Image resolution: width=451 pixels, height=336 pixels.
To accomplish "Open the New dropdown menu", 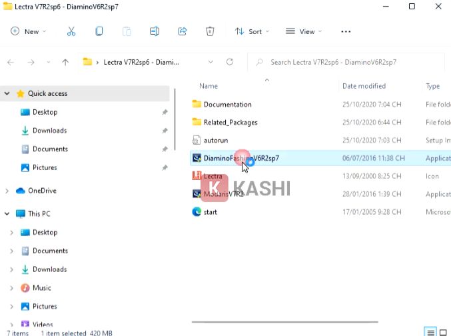I will pyautogui.click(x=29, y=31).
